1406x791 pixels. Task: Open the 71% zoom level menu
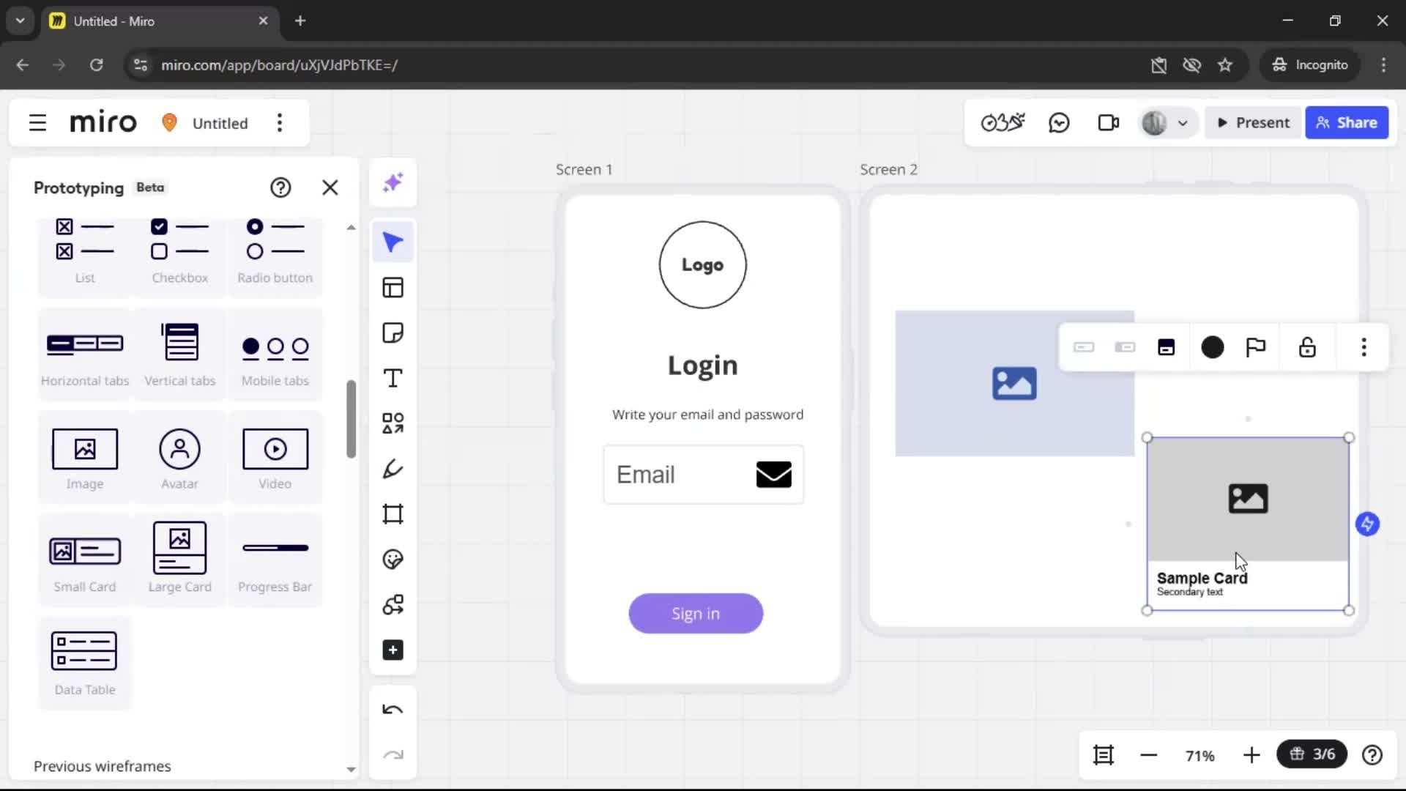[x=1199, y=756]
